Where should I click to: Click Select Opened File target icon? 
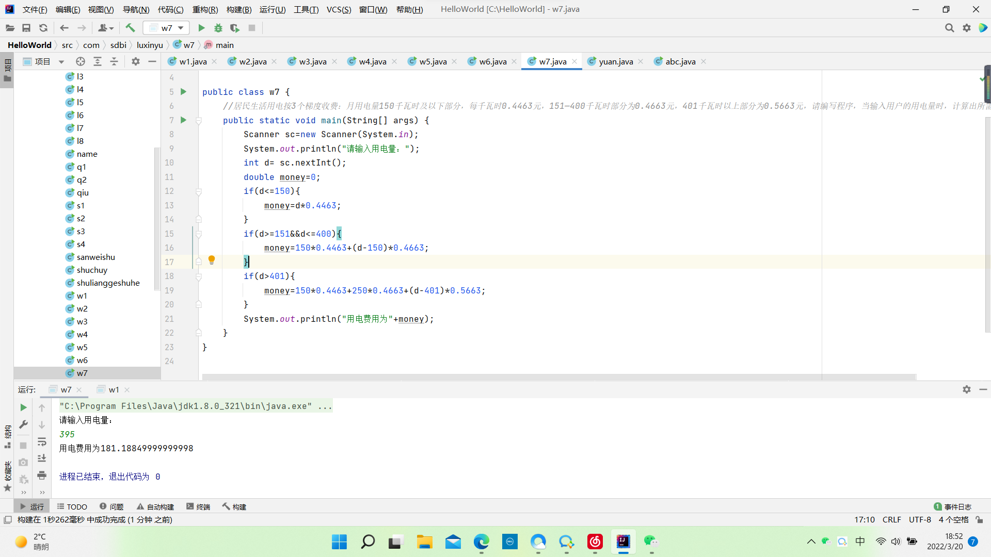click(81, 61)
